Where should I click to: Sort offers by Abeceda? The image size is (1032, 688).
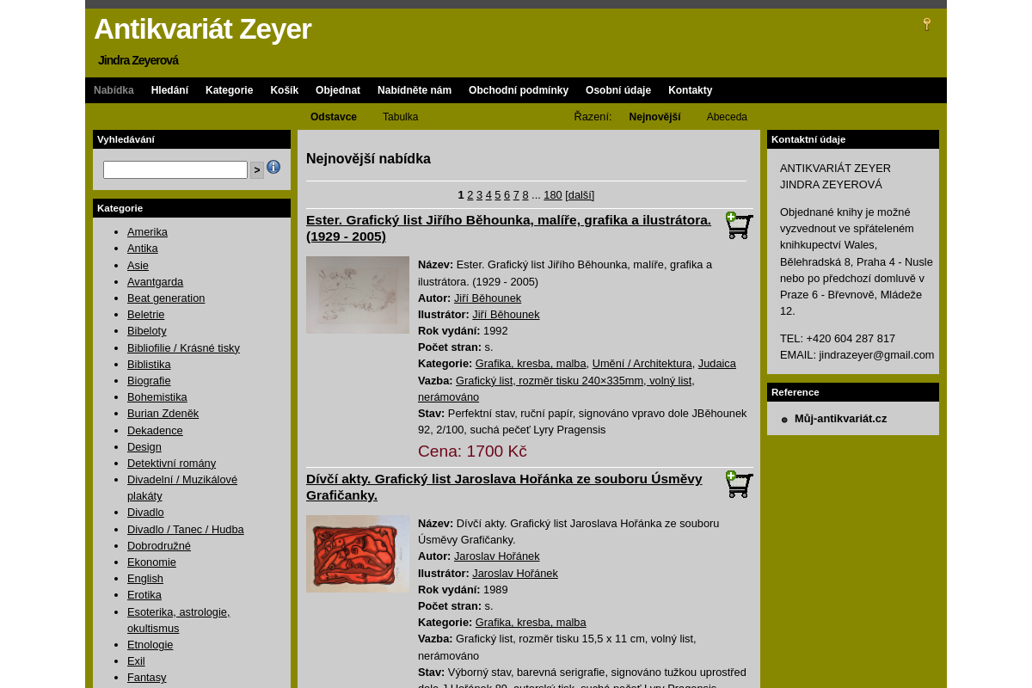pos(727,117)
